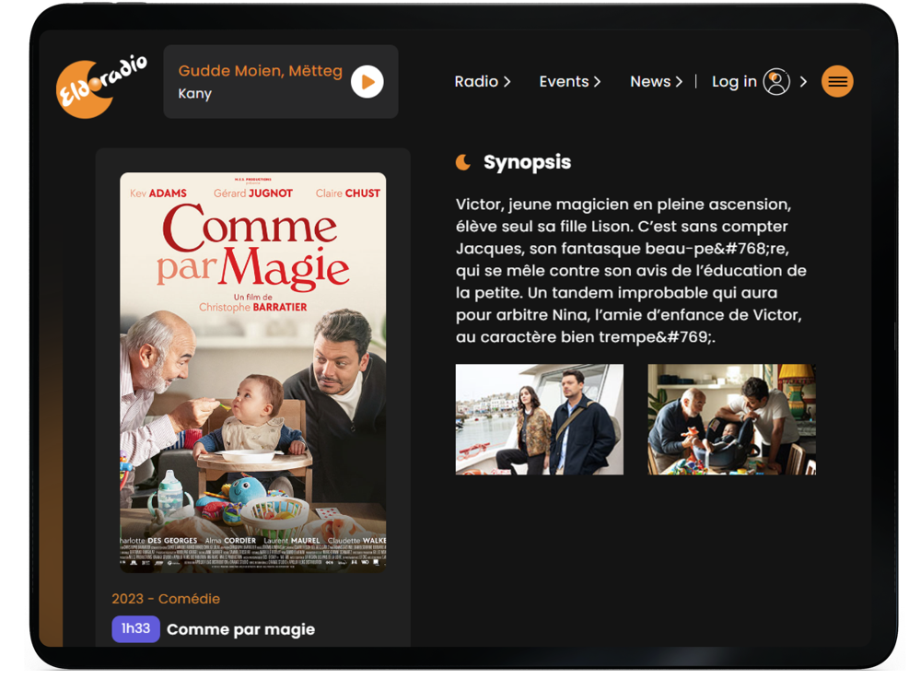View the boat scene film still
This screenshot has width=921, height=691.
point(539,419)
